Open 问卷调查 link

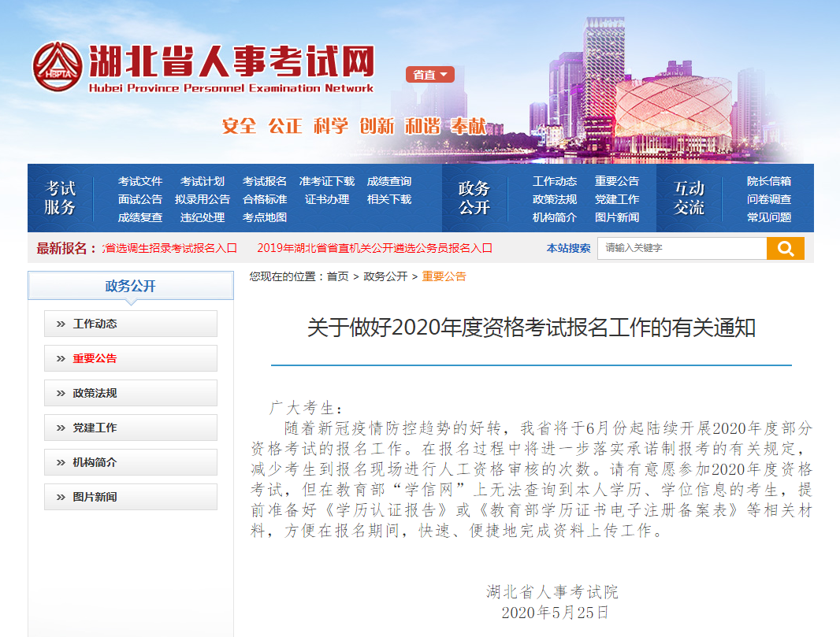(769, 199)
